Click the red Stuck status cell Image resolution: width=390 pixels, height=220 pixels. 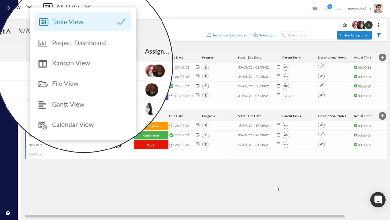(x=151, y=145)
